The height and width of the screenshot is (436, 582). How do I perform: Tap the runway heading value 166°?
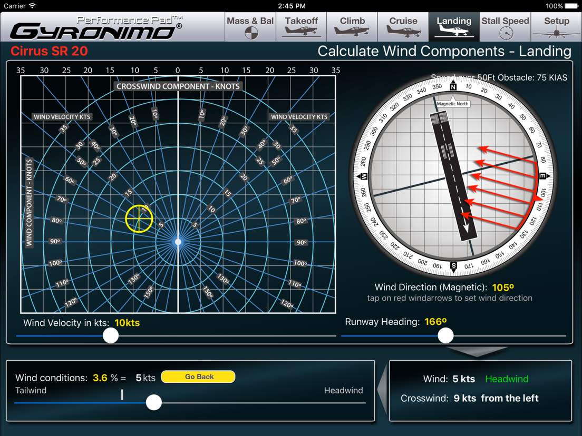tap(435, 321)
